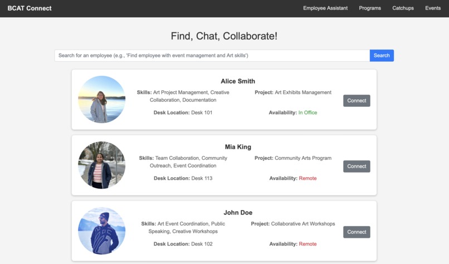
Task: Click Mia King's Remote availability status
Action: 308,178
